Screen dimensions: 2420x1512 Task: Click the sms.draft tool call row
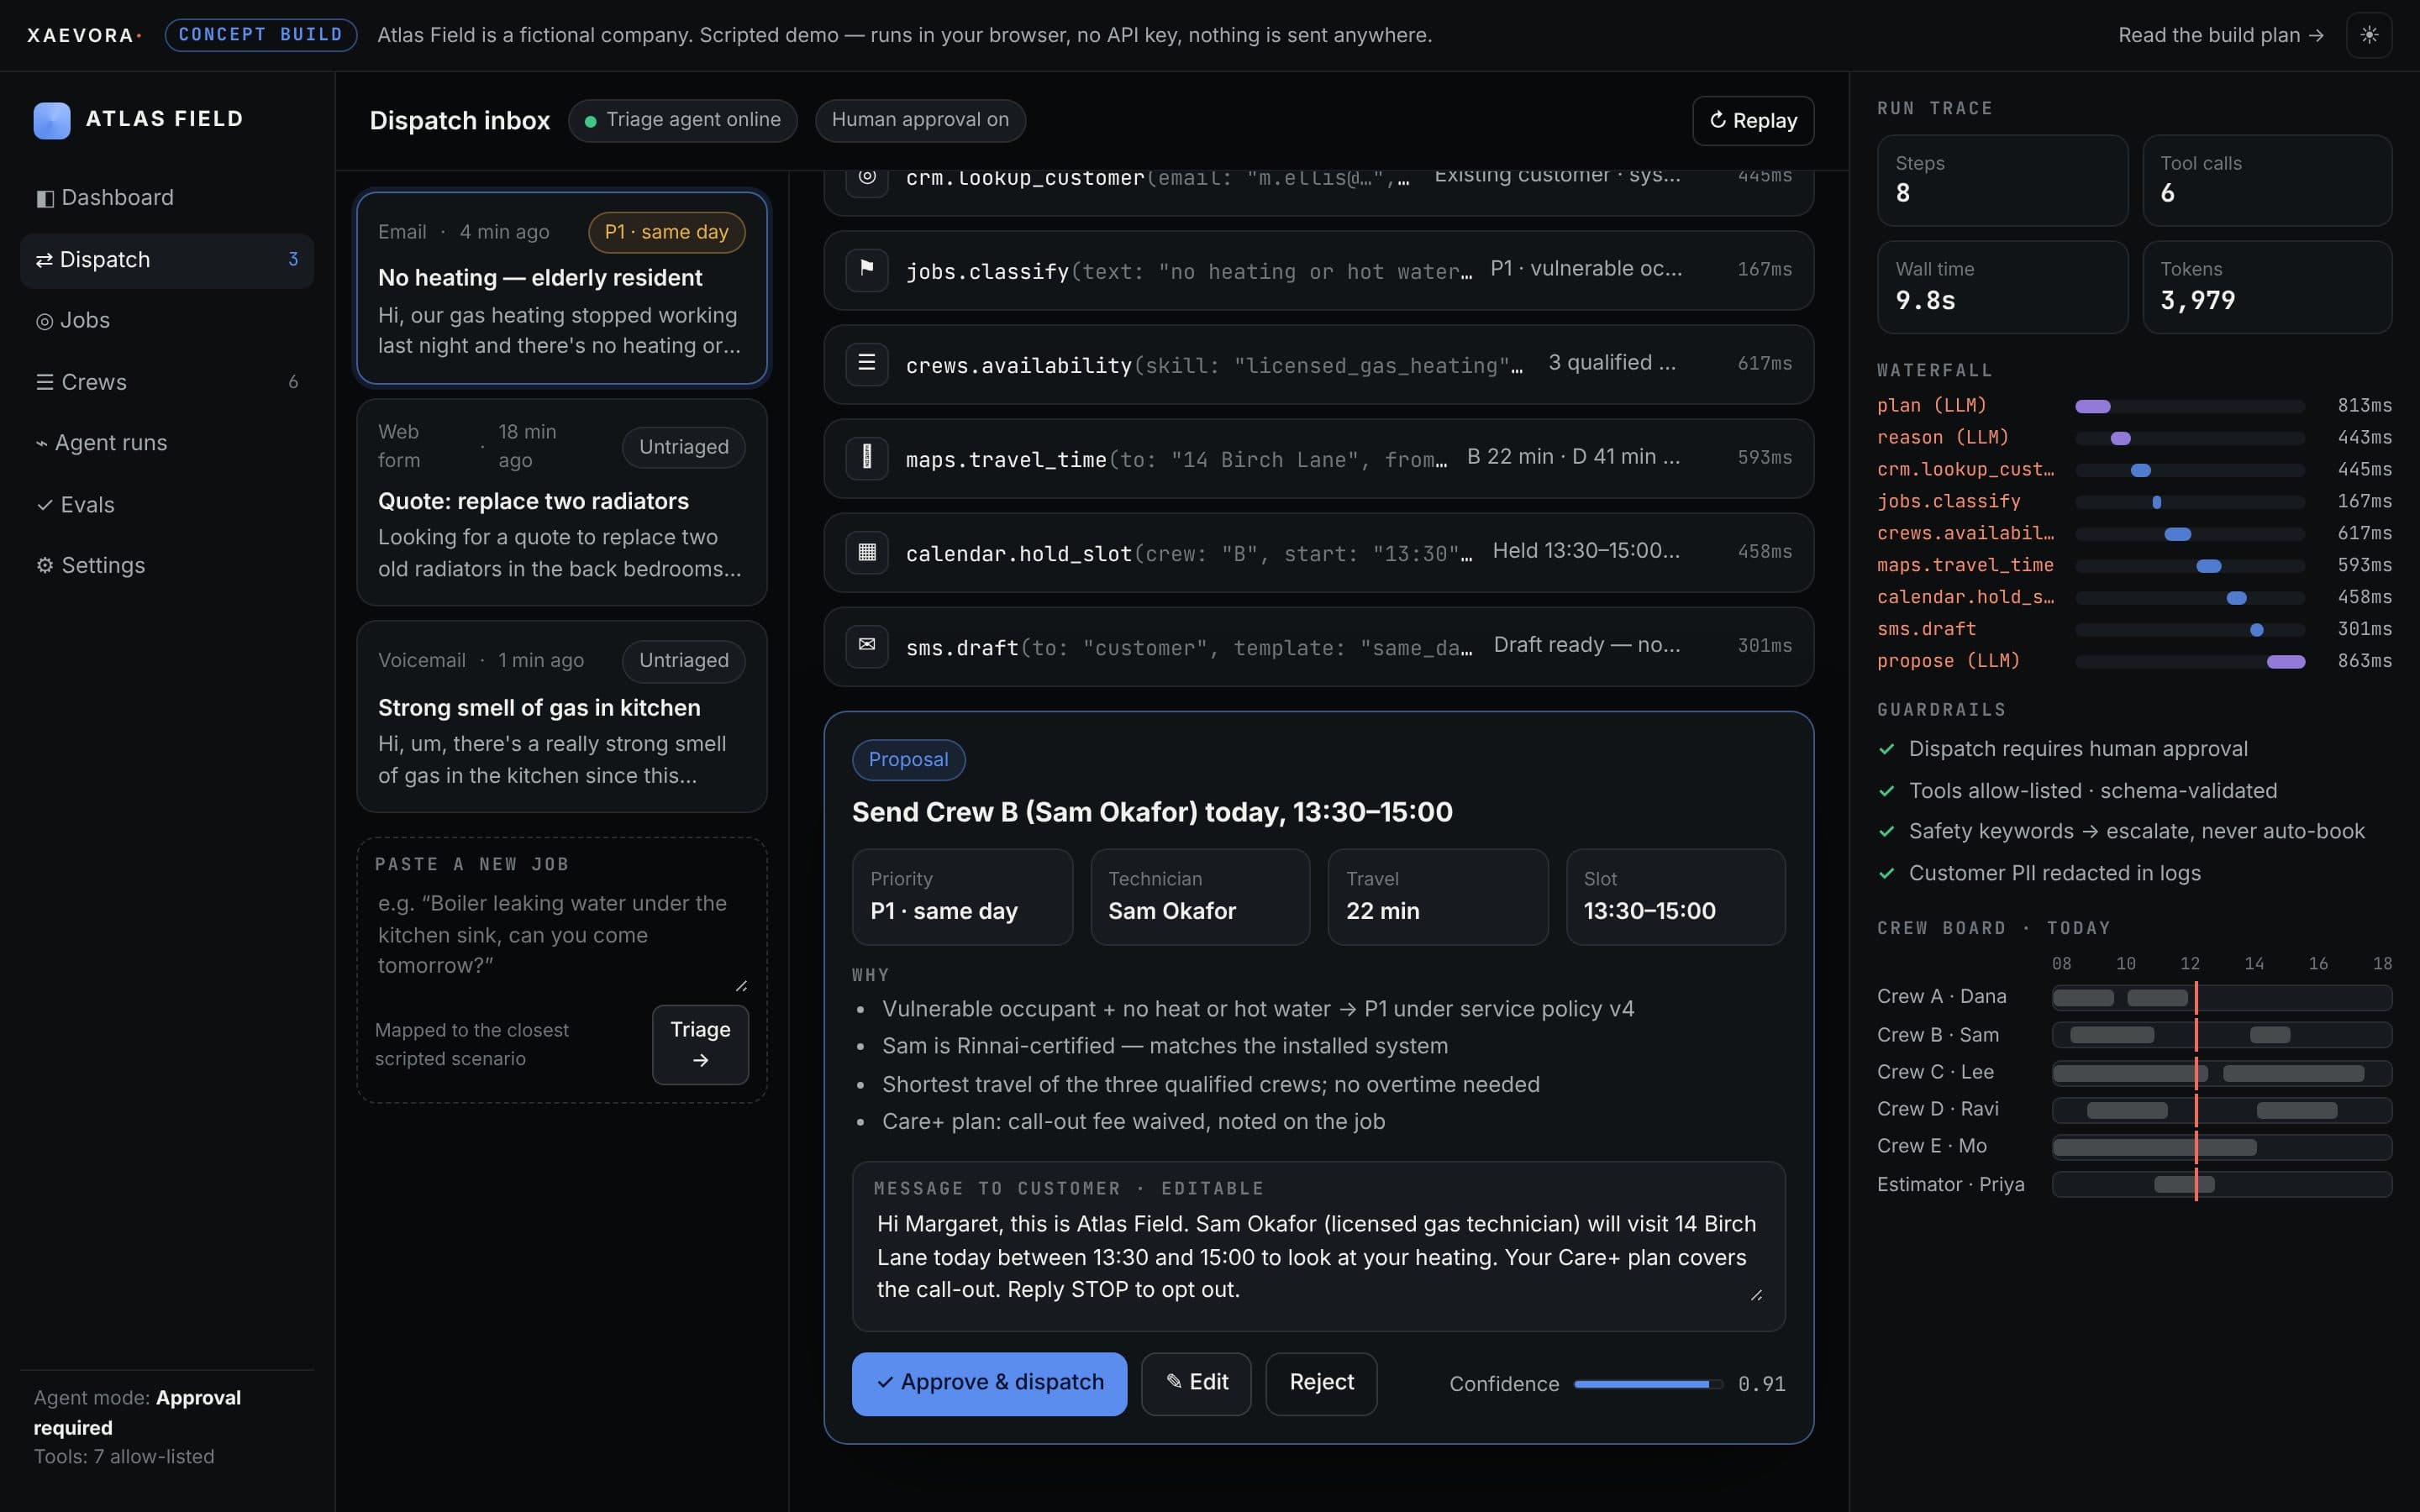pyautogui.click(x=1318, y=646)
